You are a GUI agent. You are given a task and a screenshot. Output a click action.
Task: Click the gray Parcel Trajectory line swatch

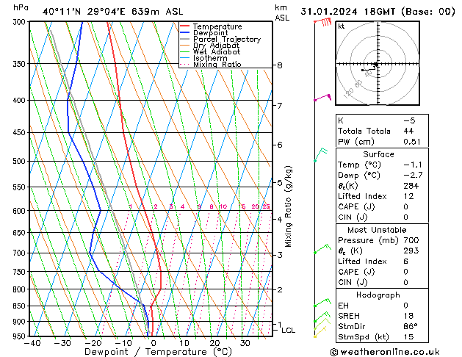point(185,39)
